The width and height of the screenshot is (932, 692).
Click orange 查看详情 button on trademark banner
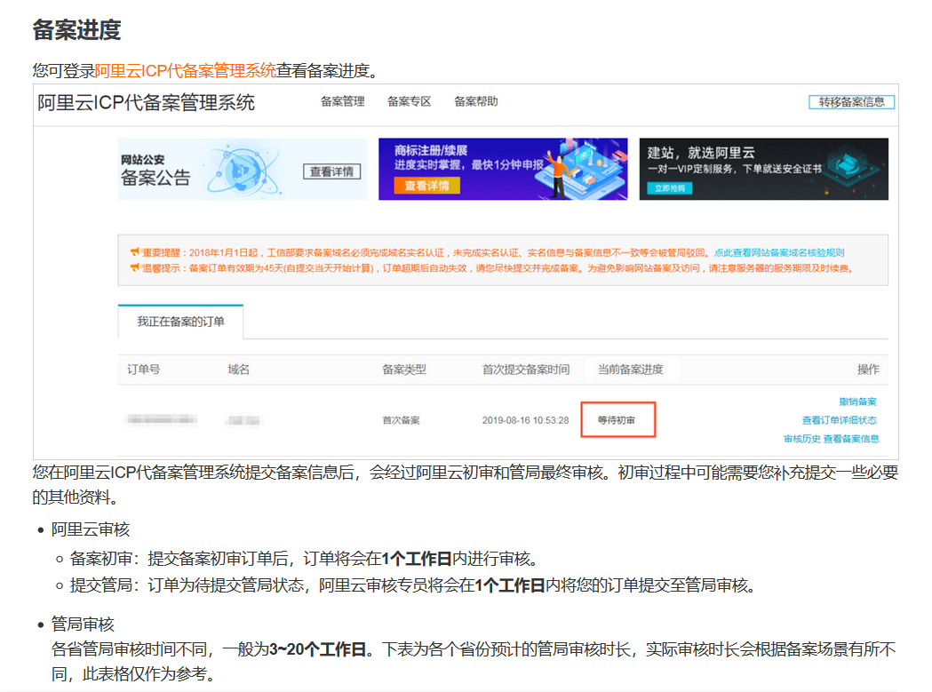[x=420, y=186]
